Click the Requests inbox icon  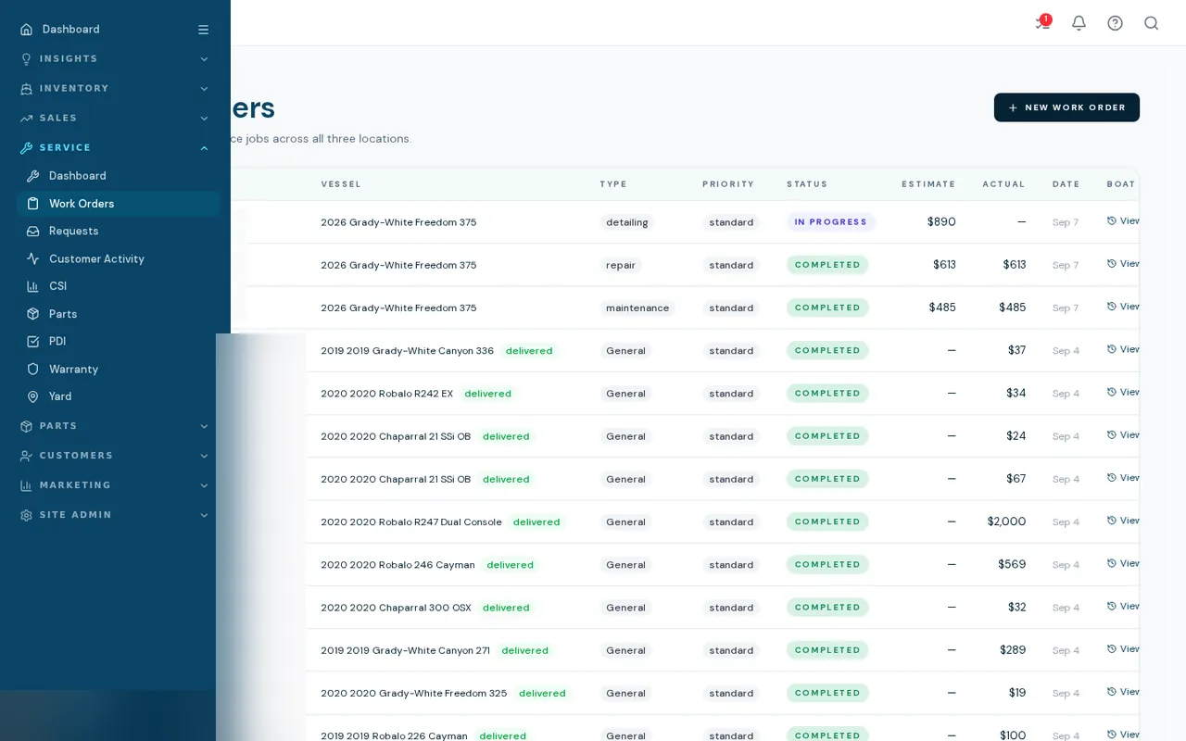[x=33, y=232]
